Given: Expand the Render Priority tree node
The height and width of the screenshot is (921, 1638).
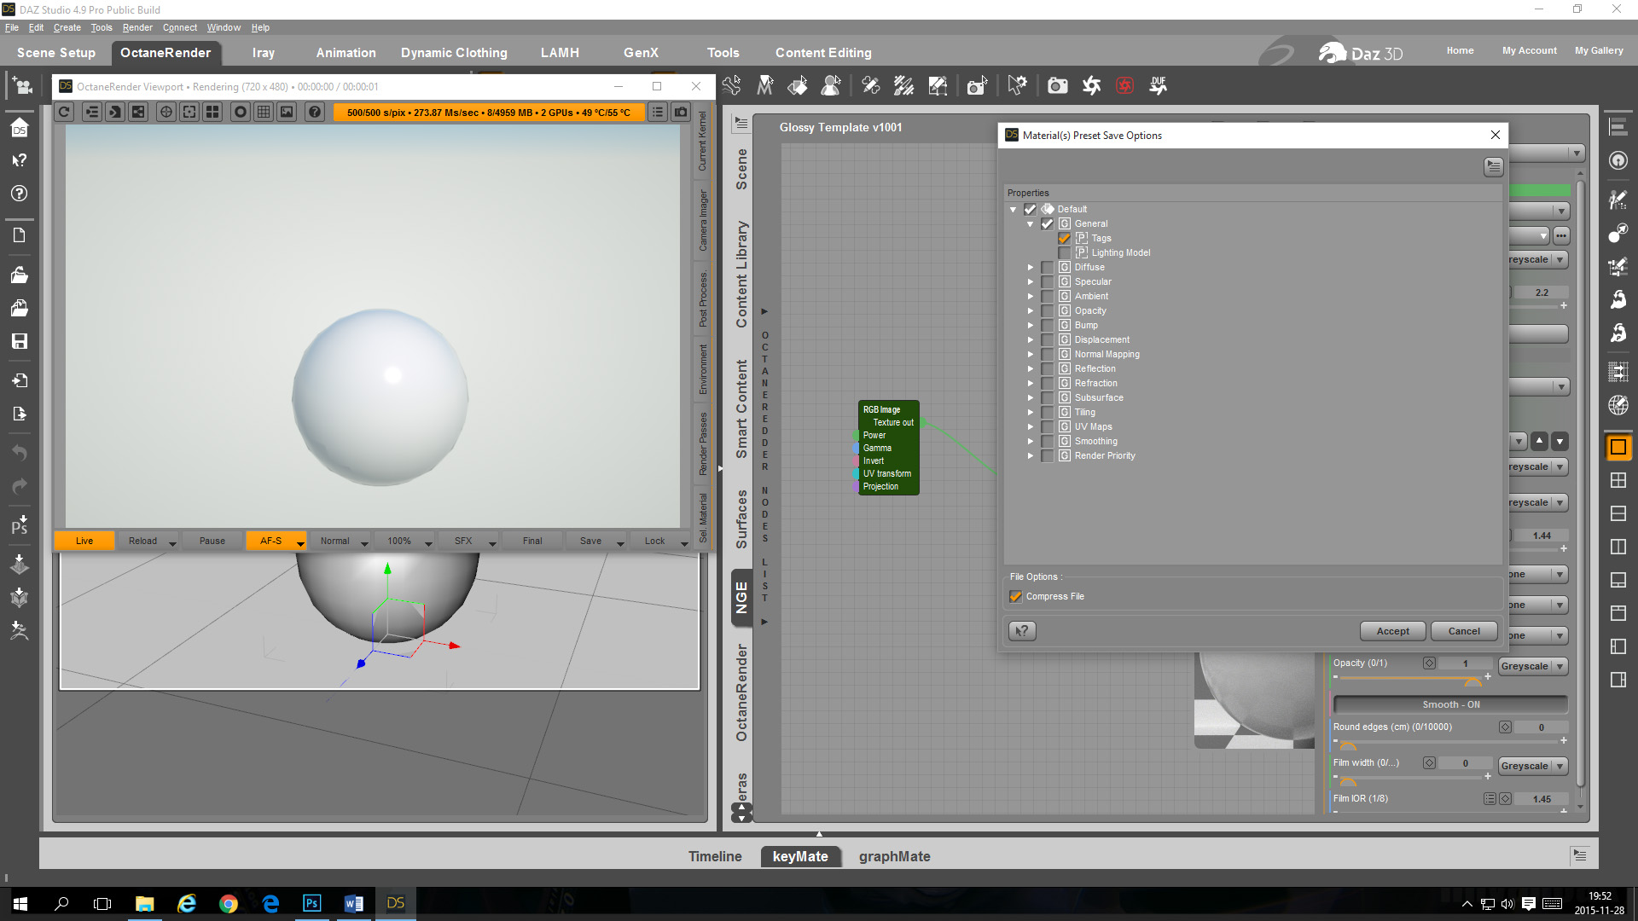Looking at the screenshot, I should click(1030, 456).
